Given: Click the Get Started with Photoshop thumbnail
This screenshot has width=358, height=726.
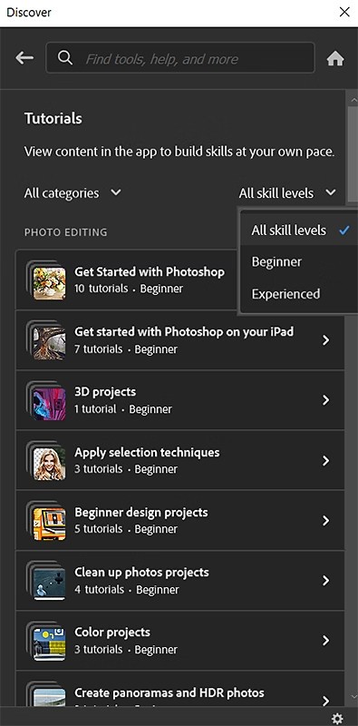Looking at the screenshot, I should (49, 283).
